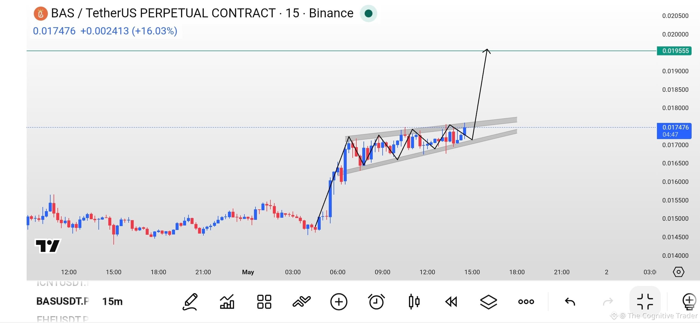The height and width of the screenshot is (323, 700).
Task: Click the 0.017476 +16.03% price change text
Action: click(105, 31)
